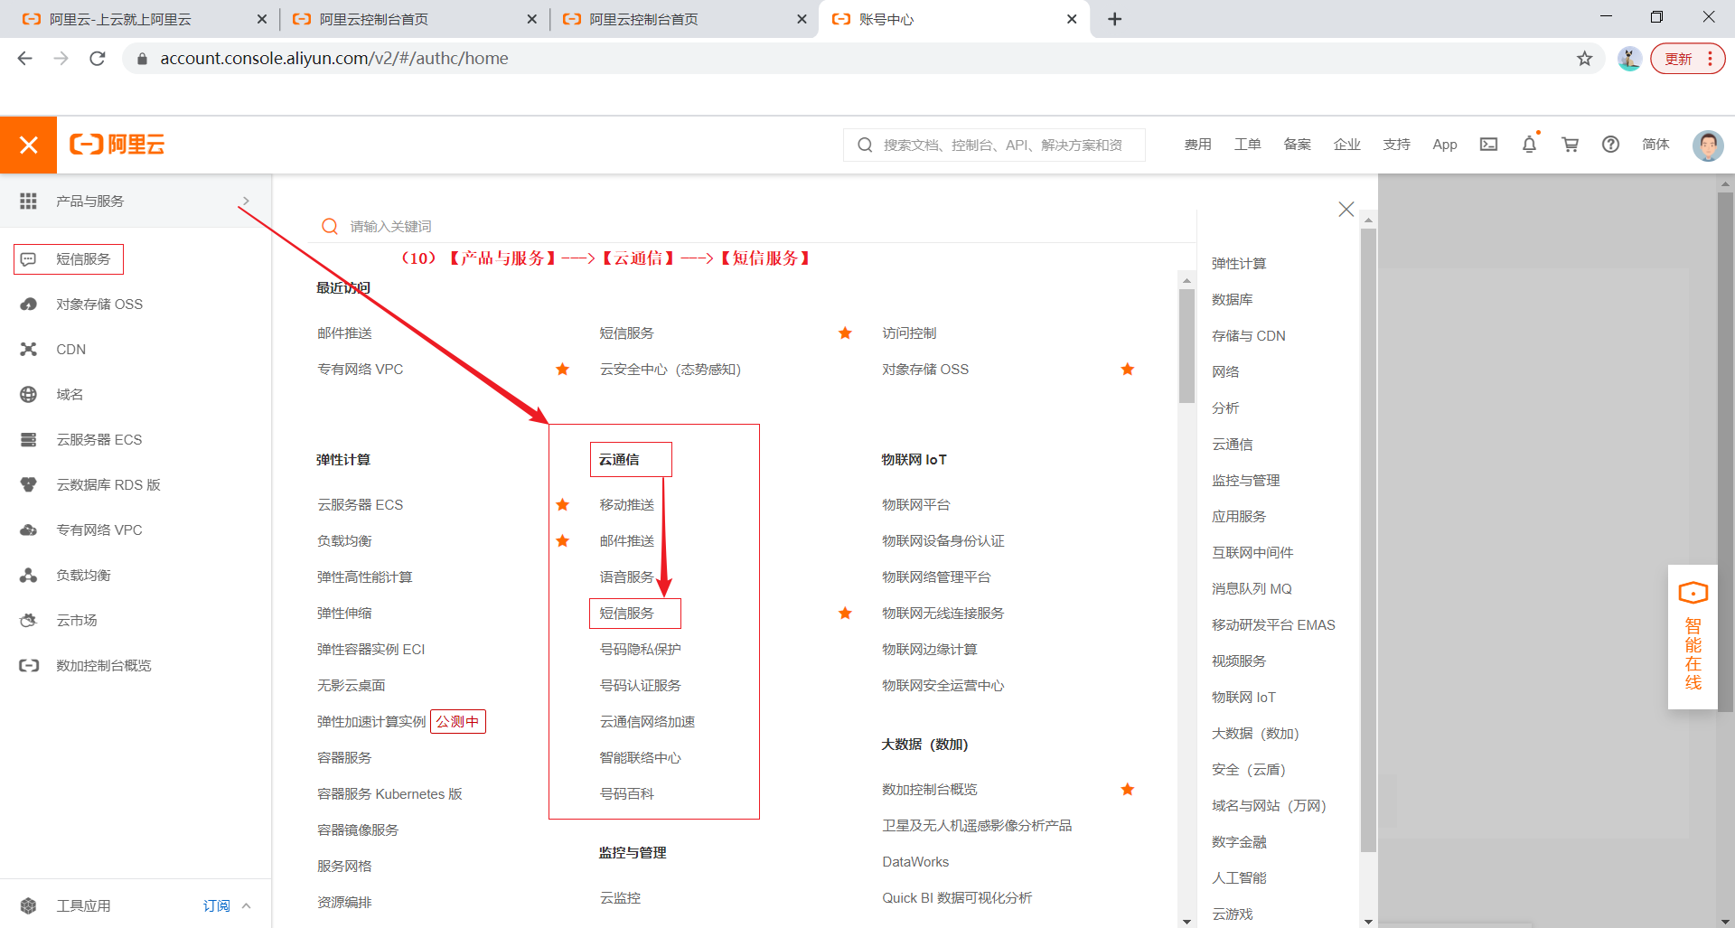Open 备案 in top navigation
This screenshot has width=1735, height=928.
(1297, 145)
